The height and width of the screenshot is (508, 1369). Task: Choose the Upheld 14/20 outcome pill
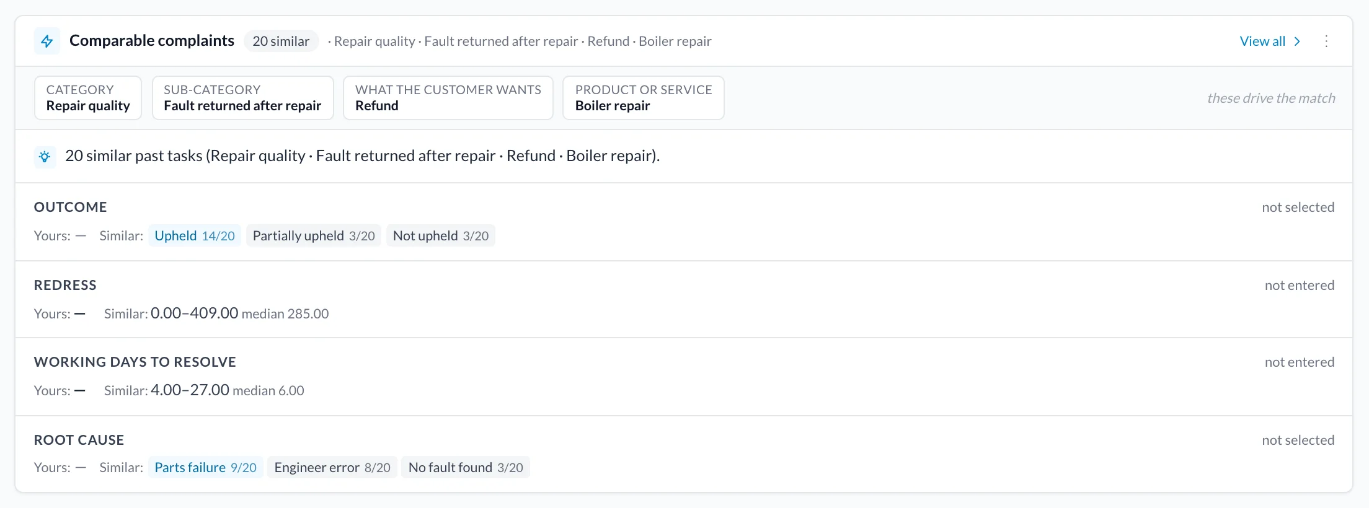click(195, 235)
